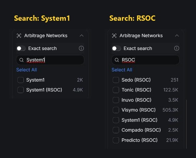Click Exact search label in System1 panel

tap(42, 49)
